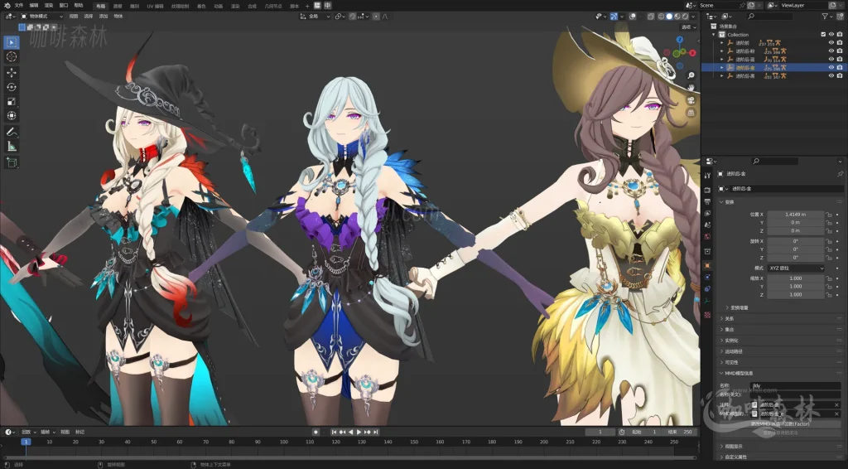848x469 pixels.
Task: Open the XYZ 欧拉 rotation mode dropdown
Action: tap(796, 268)
